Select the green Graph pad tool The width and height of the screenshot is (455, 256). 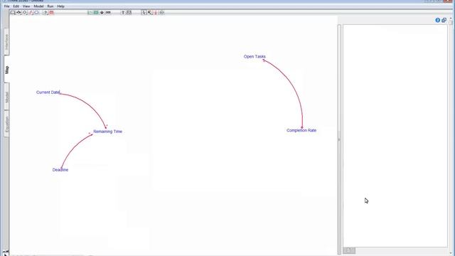pyautogui.click(x=90, y=13)
